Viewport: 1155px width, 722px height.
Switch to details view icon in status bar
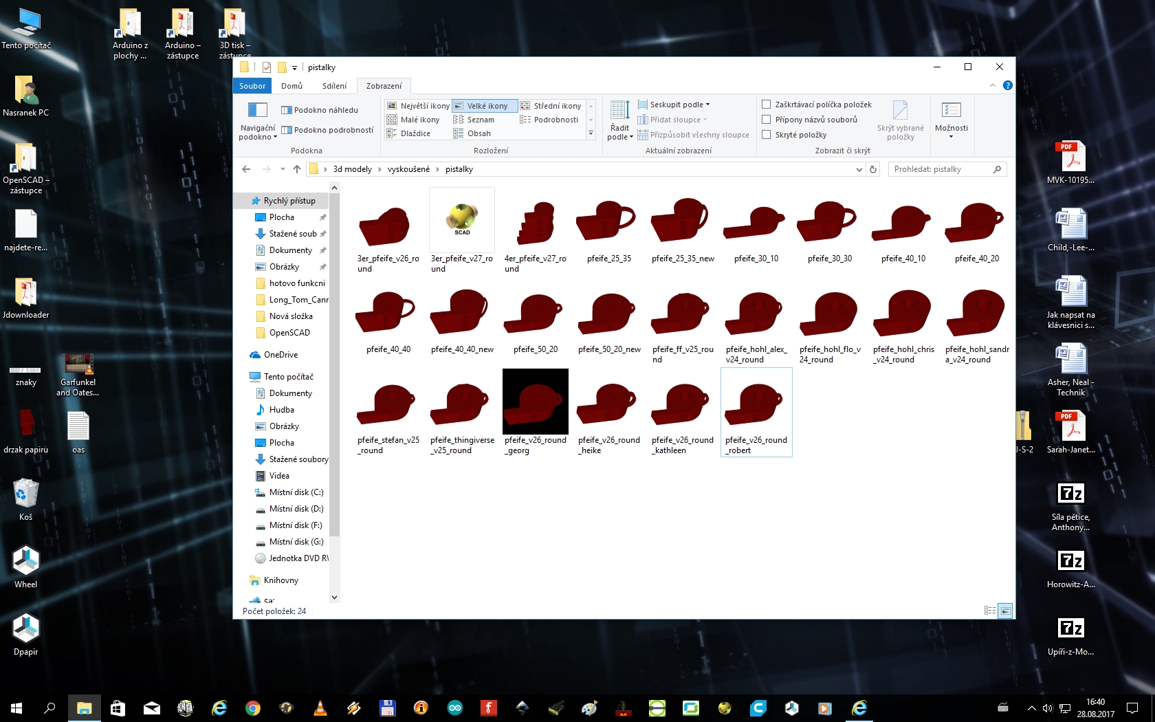point(989,611)
